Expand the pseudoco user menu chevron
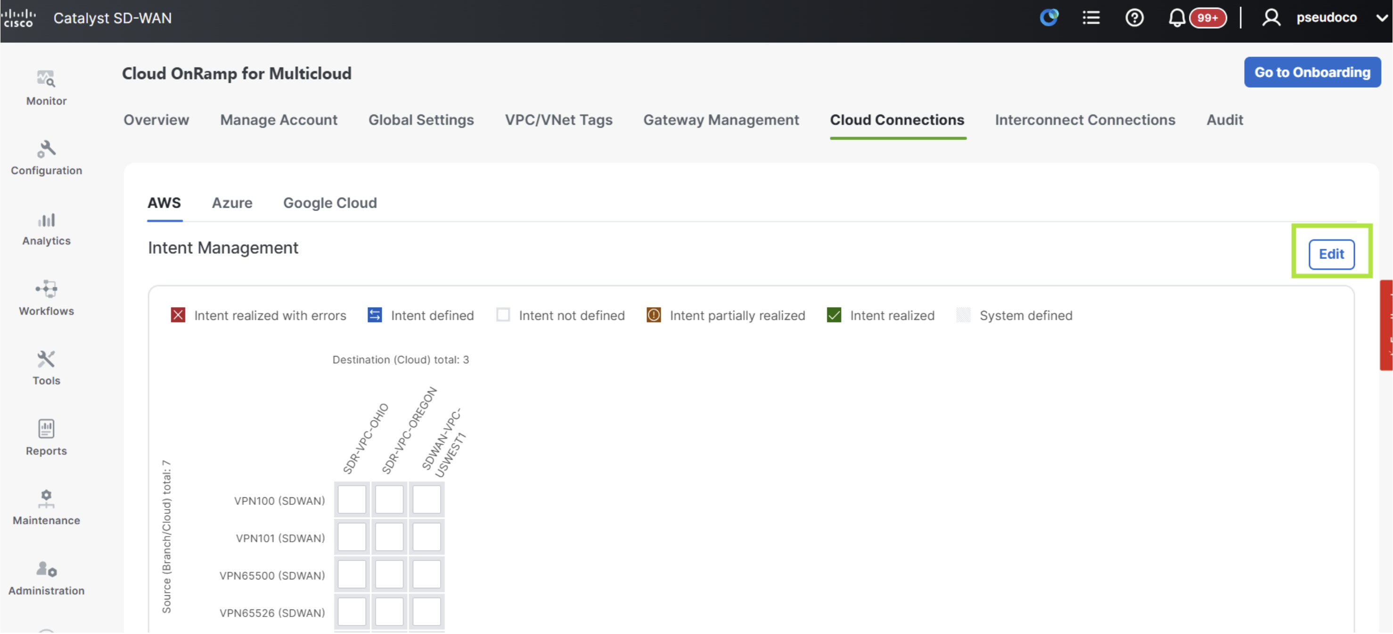1393x634 pixels. coord(1382,18)
